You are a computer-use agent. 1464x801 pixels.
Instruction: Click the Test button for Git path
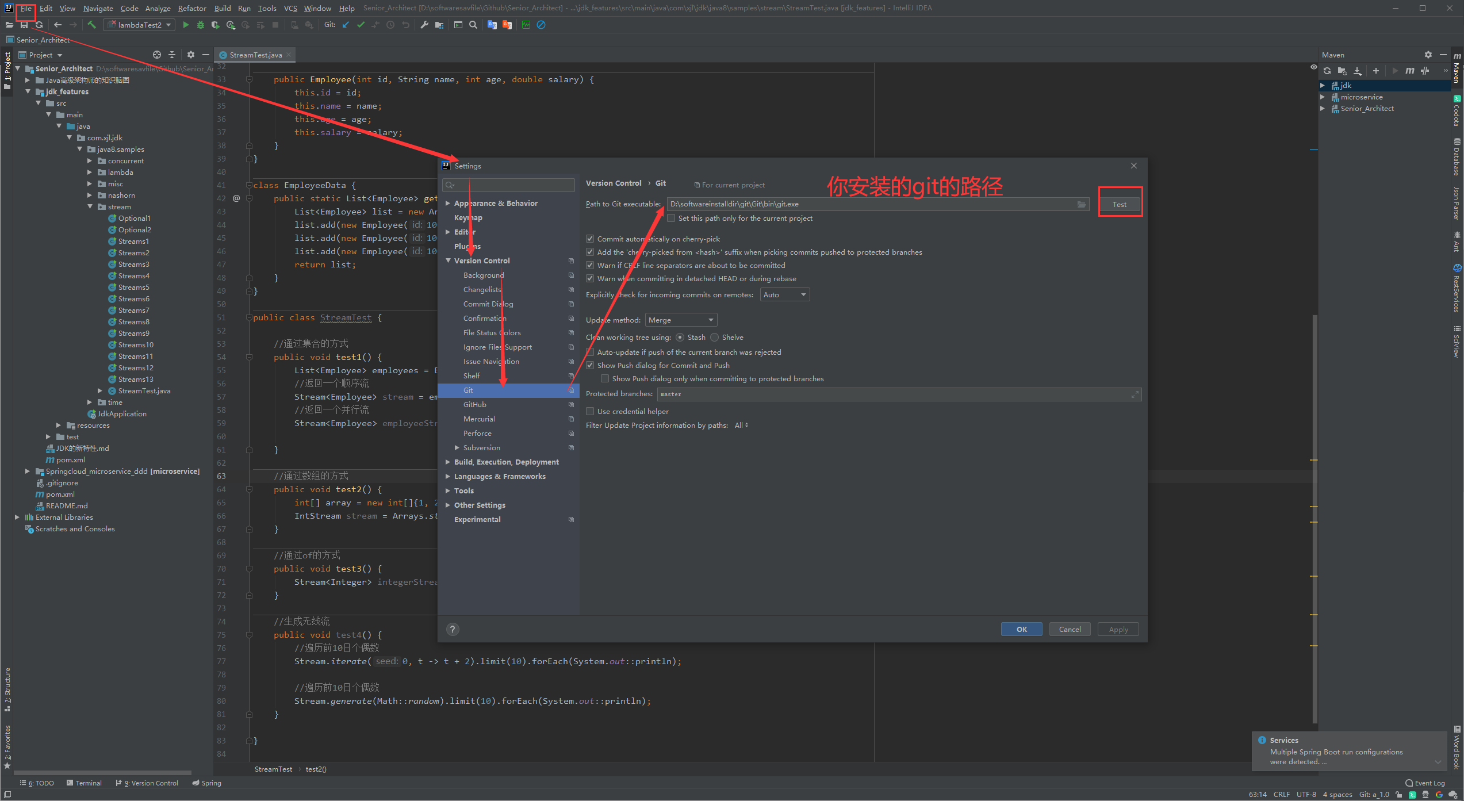pos(1119,204)
